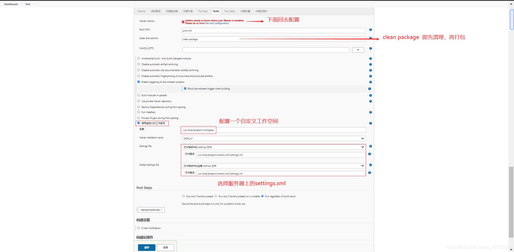514x252 pixels.
Task: Open help for Enable triggering of downstream projects
Action: tap(370, 82)
